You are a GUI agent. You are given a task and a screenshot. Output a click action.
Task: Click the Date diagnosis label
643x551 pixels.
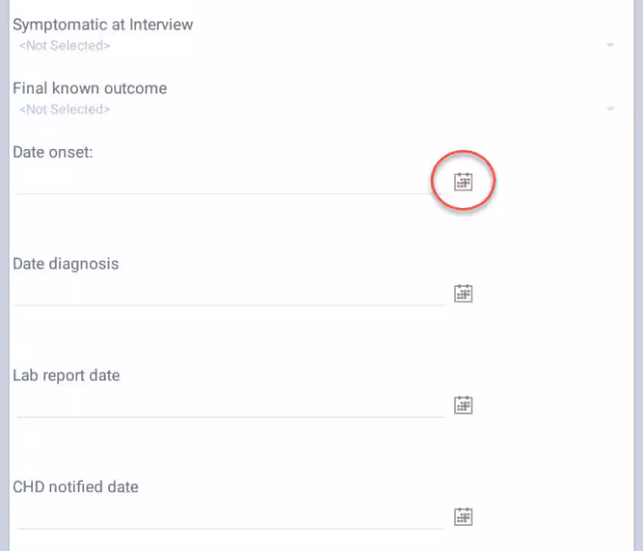[66, 263]
